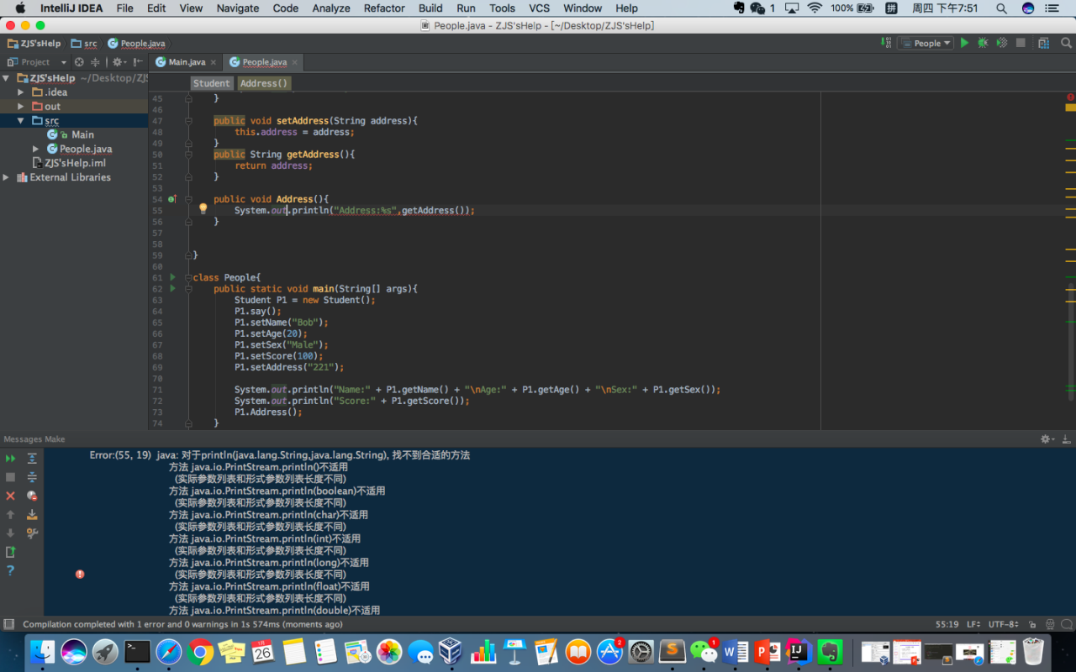Open help in the Messages panel
Viewport: 1076px width, 672px height.
coord(11,570)
